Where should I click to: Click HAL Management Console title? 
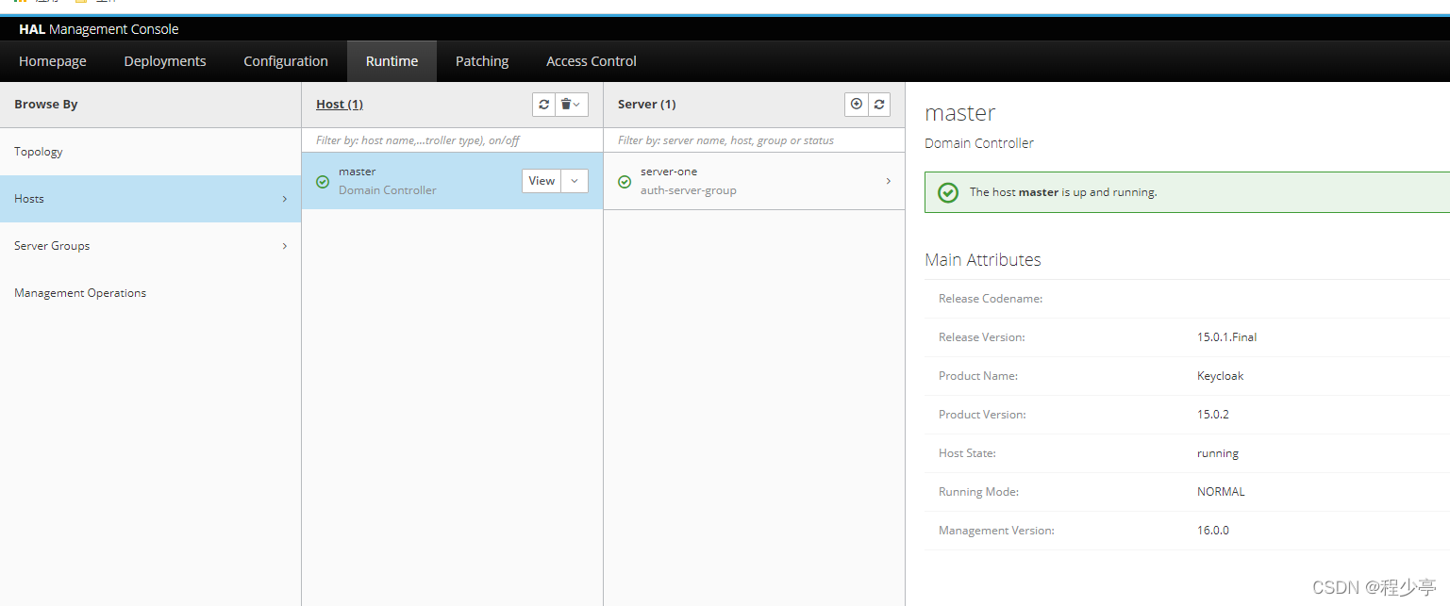pyautogui.click(x=99, y=29)
